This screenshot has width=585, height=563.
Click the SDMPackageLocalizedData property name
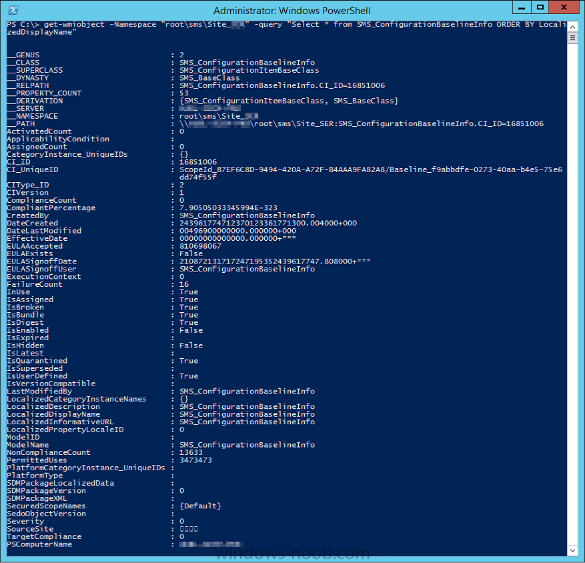[61, 483]
